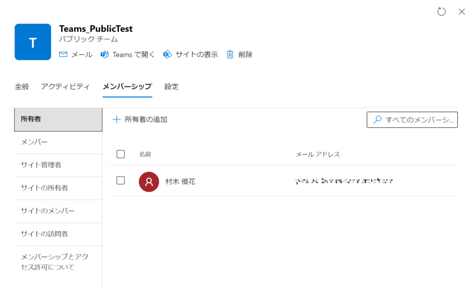Click 所有者の追加 button text
474x290 pixels.
click(146, 120)
